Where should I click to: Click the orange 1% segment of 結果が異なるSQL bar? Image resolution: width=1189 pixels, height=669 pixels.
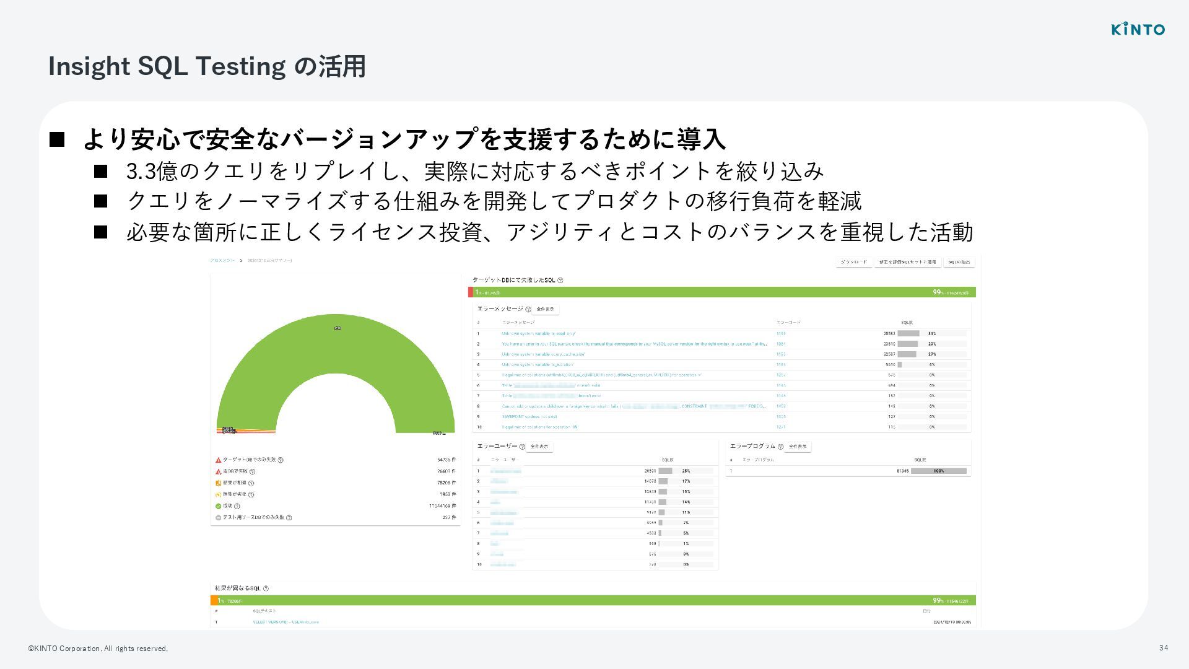coord(213,601)
